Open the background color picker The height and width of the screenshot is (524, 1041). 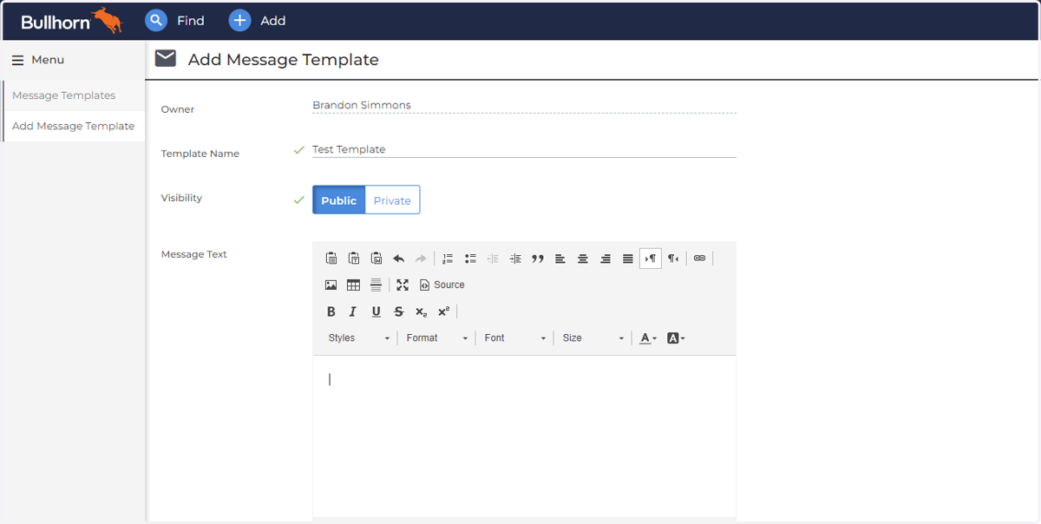676,338
